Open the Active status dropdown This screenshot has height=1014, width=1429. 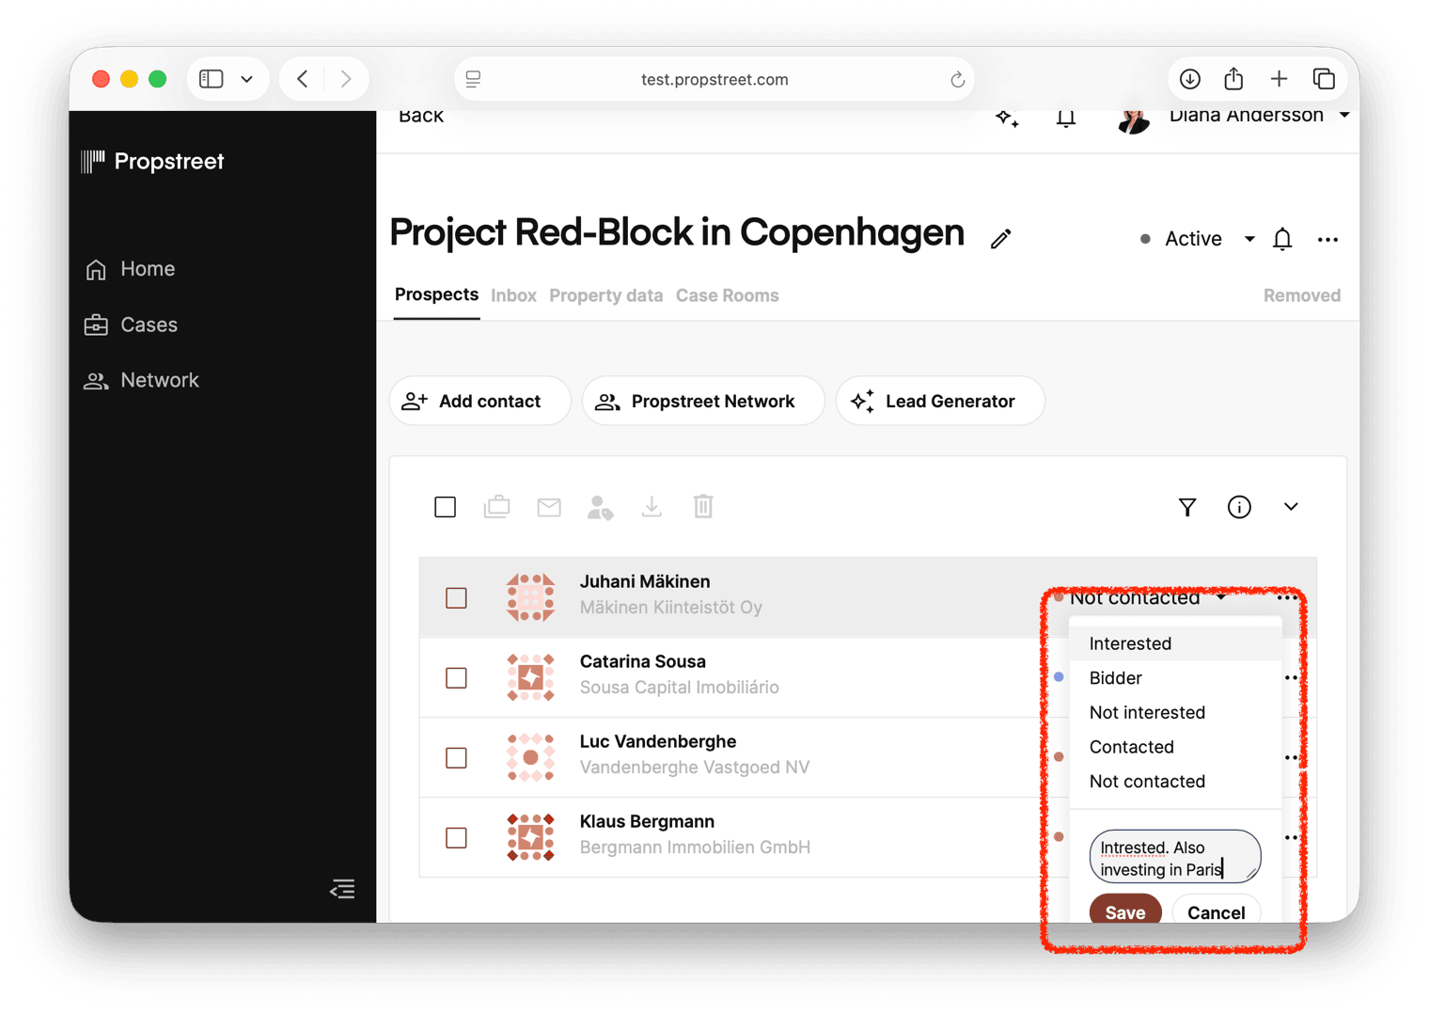pyautogui.click(x=1197, y=239)
